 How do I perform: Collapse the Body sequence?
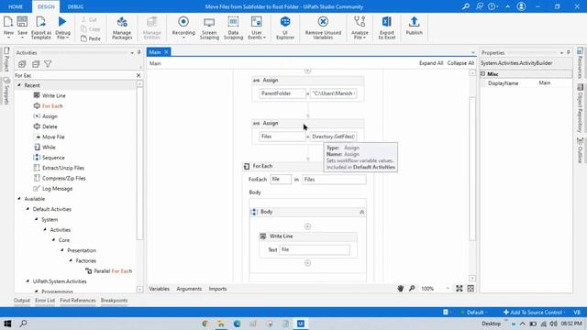pyautogui.click(x=361, y=212)
